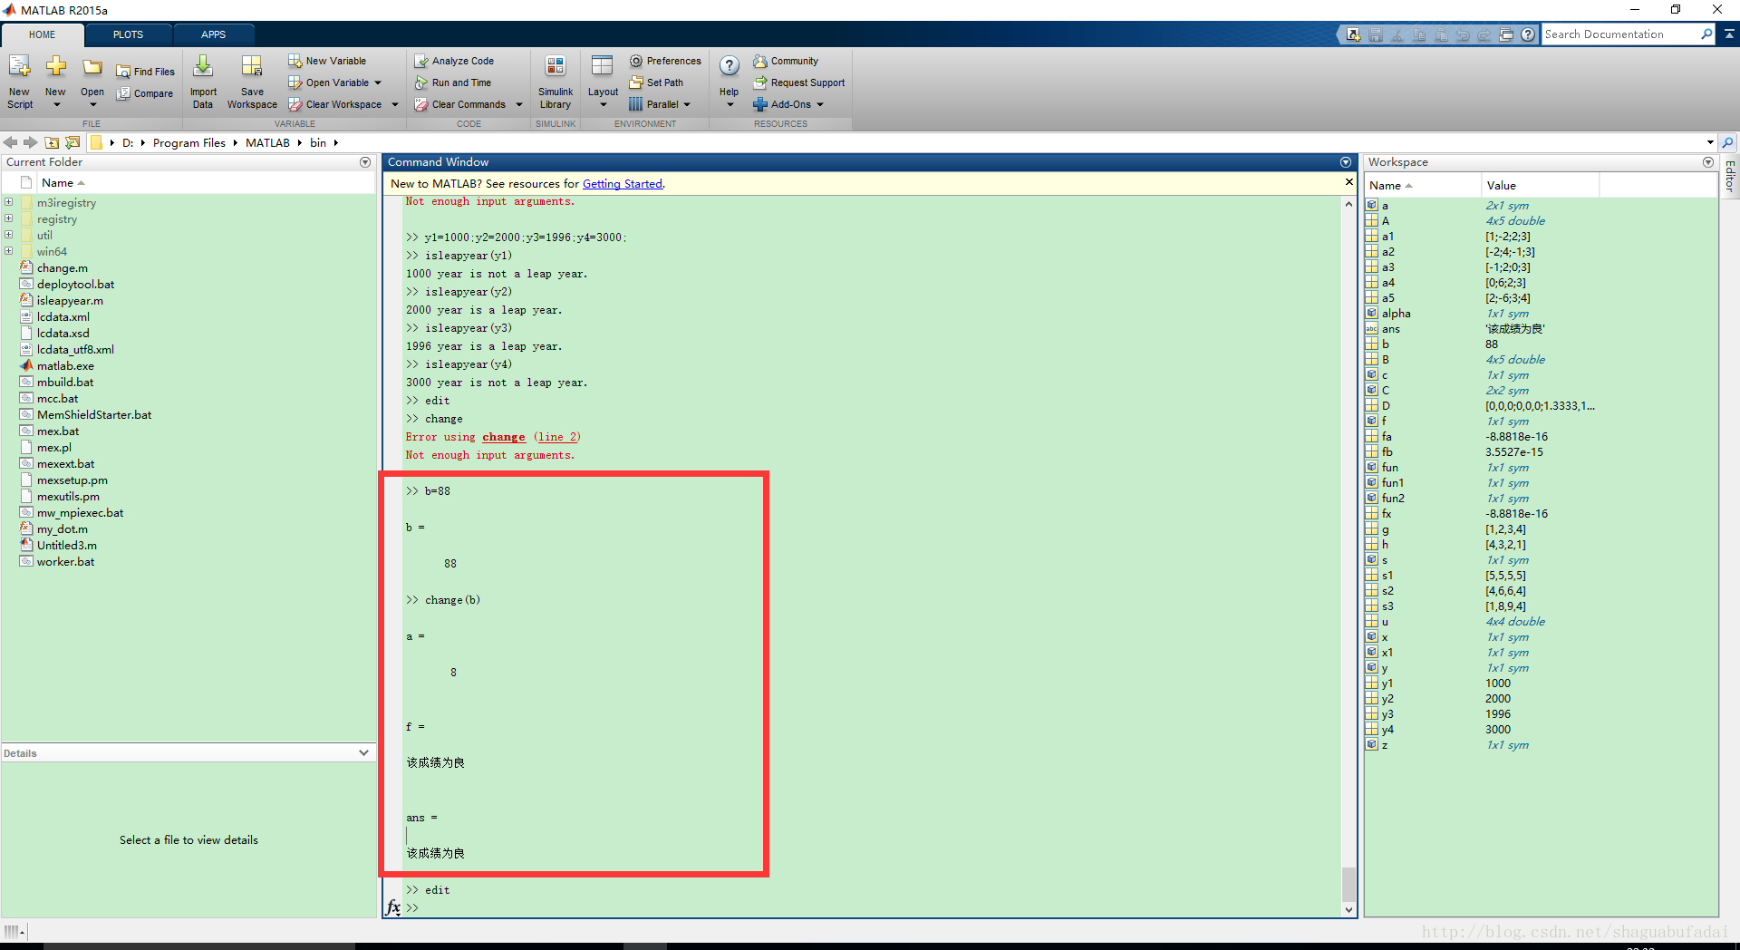The width and height of the screenshot is (1740, 950).
Task: Click the Program Files path segment
Action: pyautogui.click(x=189, y=142)
